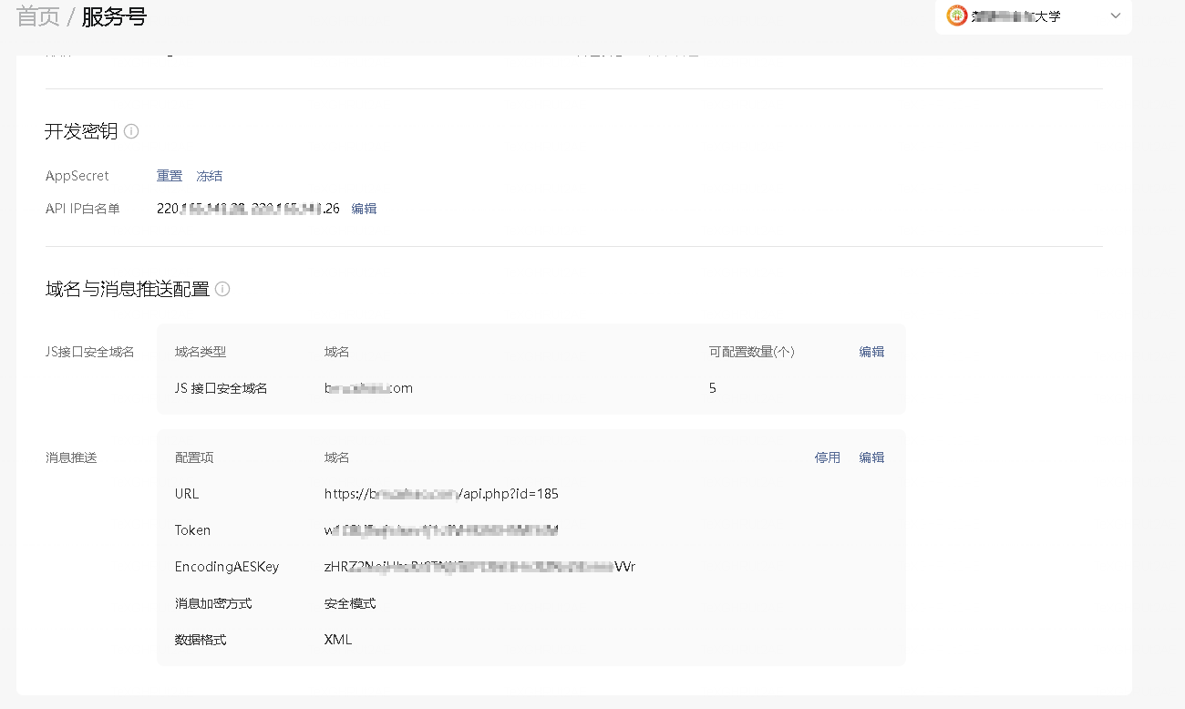Screen dimensions: 1185x709
Task: Click the JS 接口安全域名 domain value
Action: pos(368,388)
